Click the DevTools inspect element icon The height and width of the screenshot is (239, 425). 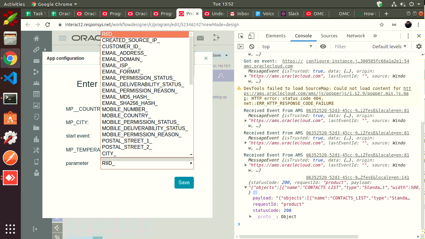click(241, 36)
